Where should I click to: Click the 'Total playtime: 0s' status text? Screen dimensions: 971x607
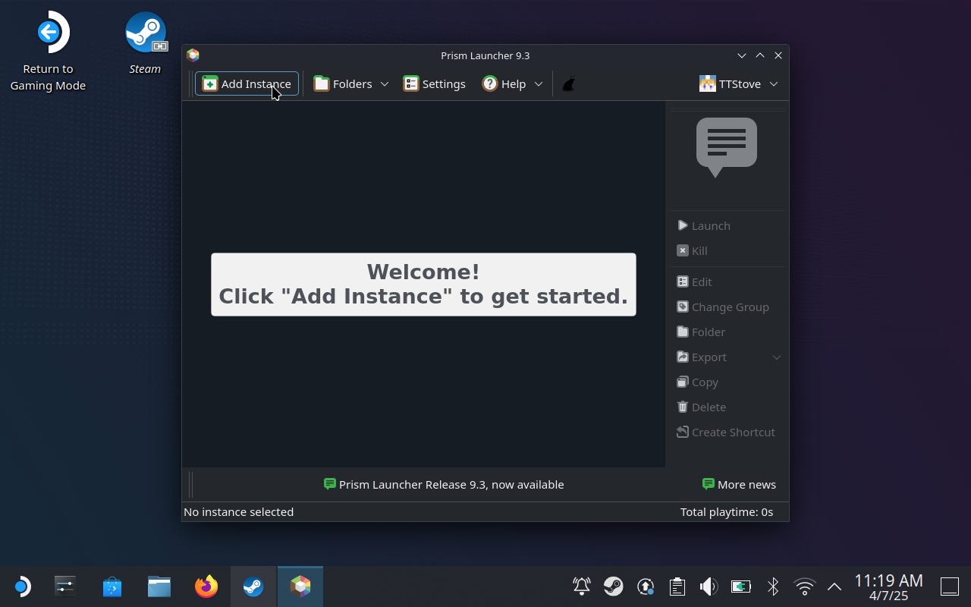(727, 511)
